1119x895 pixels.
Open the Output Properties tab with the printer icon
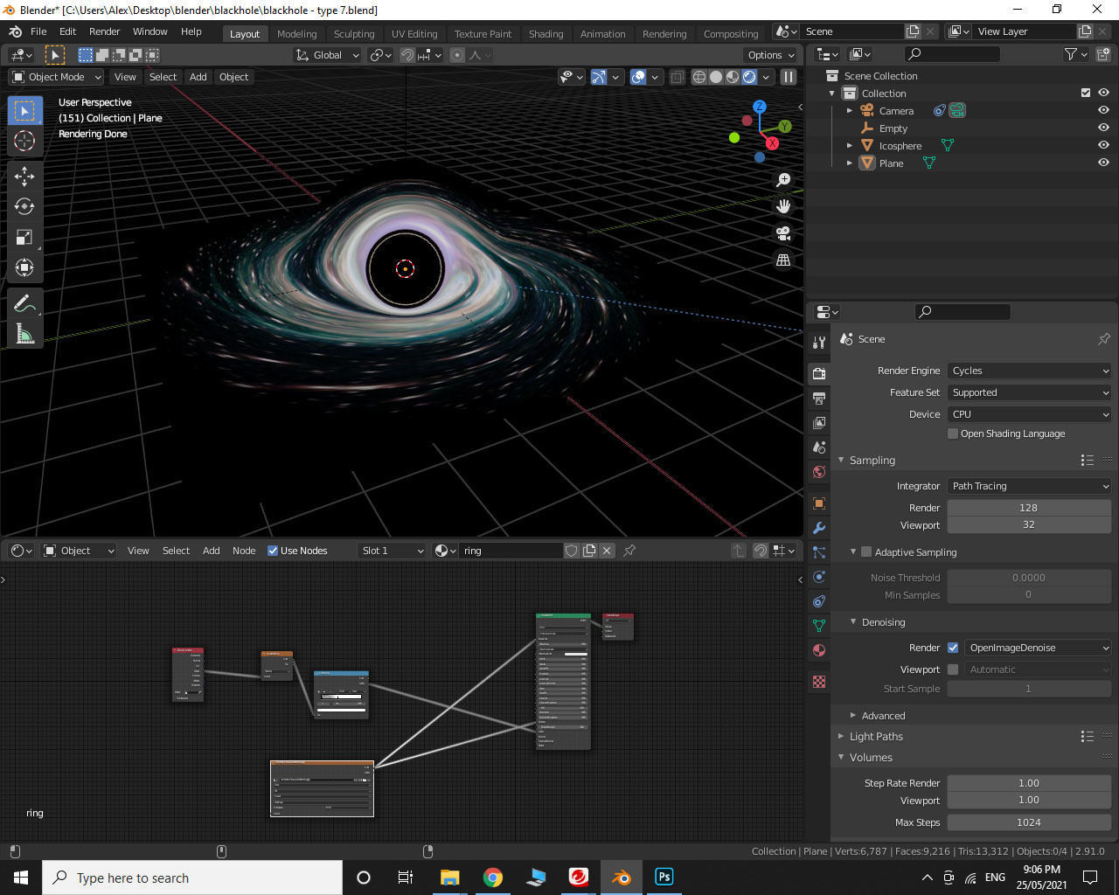tap(818, 398)
